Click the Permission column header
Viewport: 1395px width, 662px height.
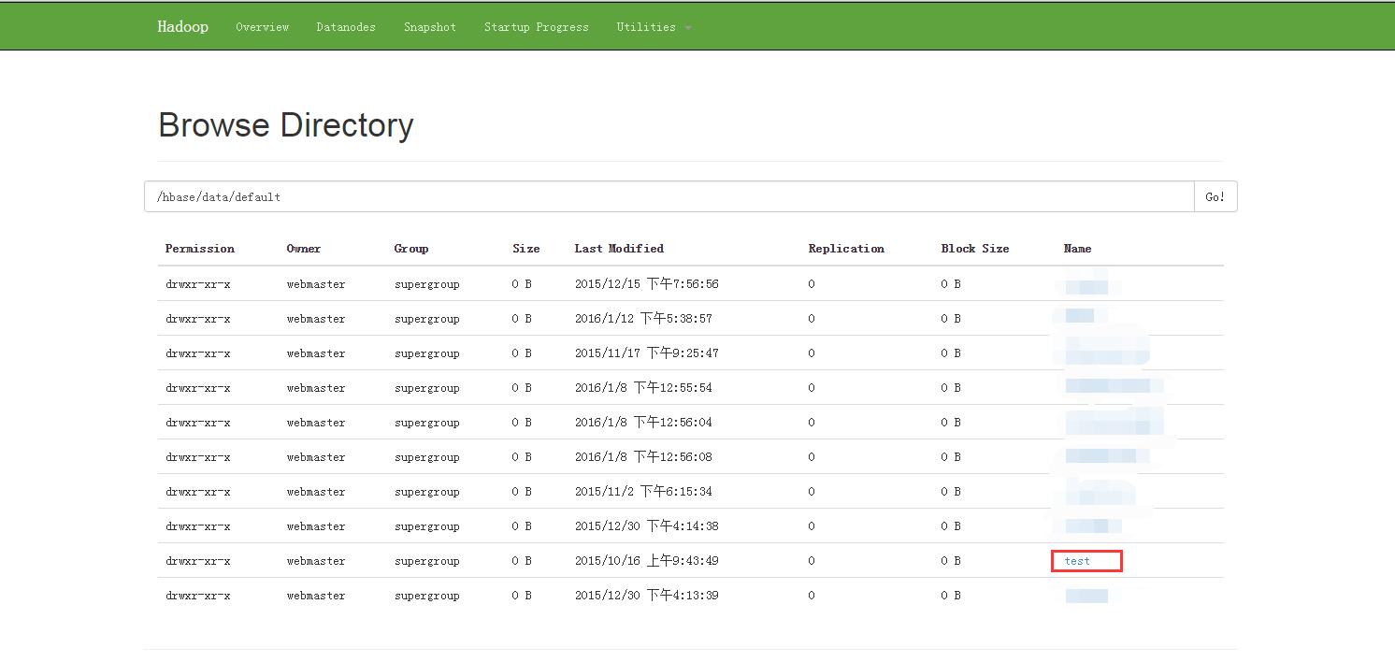[200, 249]
